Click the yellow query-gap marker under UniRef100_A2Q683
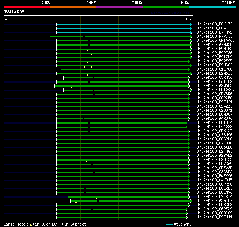This screenshot has width=239, height=227. pos(71,87)
